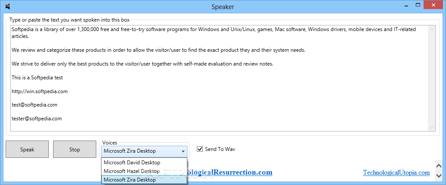Click the 'tester@softpedia.com' line
446x185 pixels.
click(x=37, y=119)
